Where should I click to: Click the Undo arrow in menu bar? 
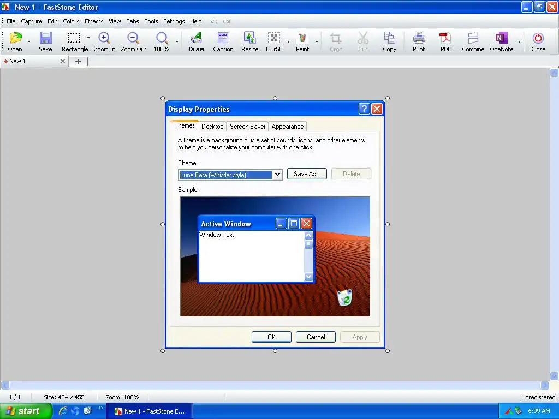(x=214, y=21)
